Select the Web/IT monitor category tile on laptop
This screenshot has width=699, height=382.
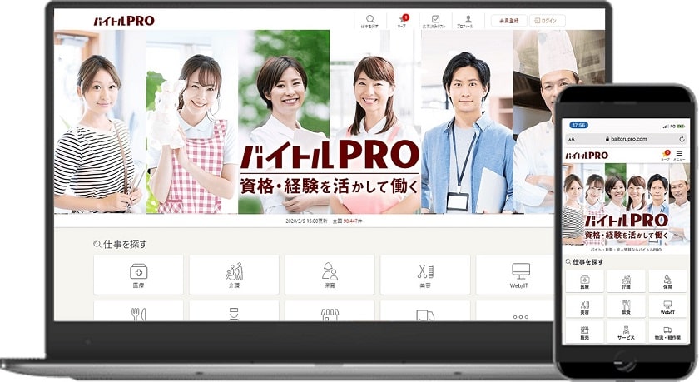pyautogui.click(x=520, y=275)
